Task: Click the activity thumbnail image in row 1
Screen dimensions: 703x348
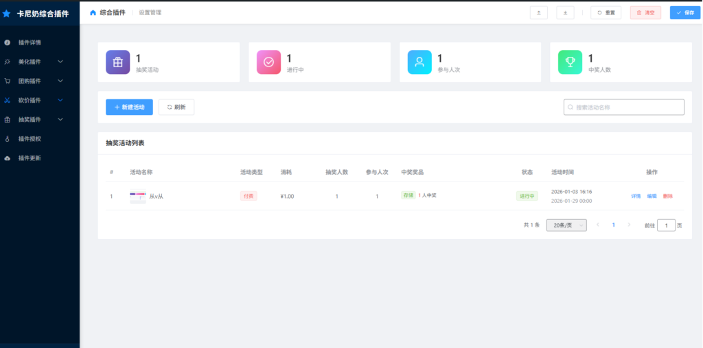Action: pyautogui.click(x=137, y=197)
